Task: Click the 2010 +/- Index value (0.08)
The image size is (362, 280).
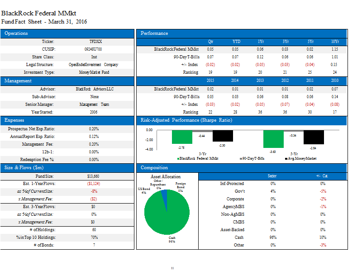Action: tap(335, 104)
